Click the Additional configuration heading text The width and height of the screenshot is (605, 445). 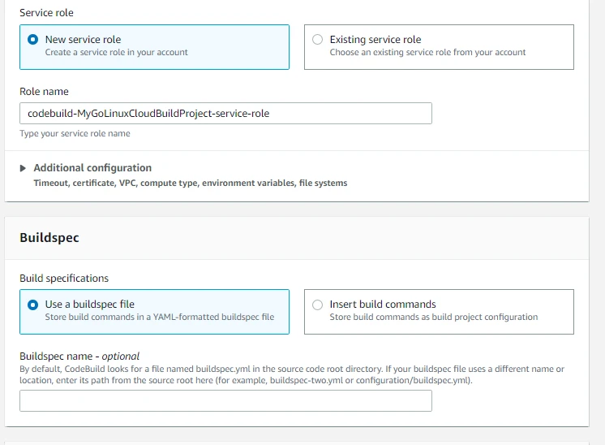coord(92,168)
